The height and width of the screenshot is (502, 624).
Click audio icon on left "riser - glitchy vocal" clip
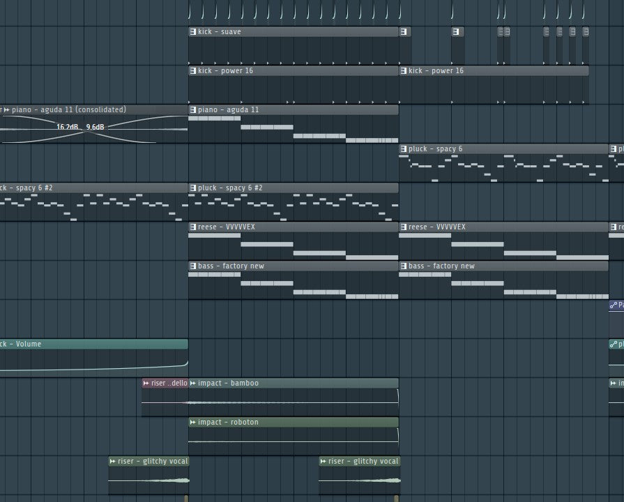point(113,462)
